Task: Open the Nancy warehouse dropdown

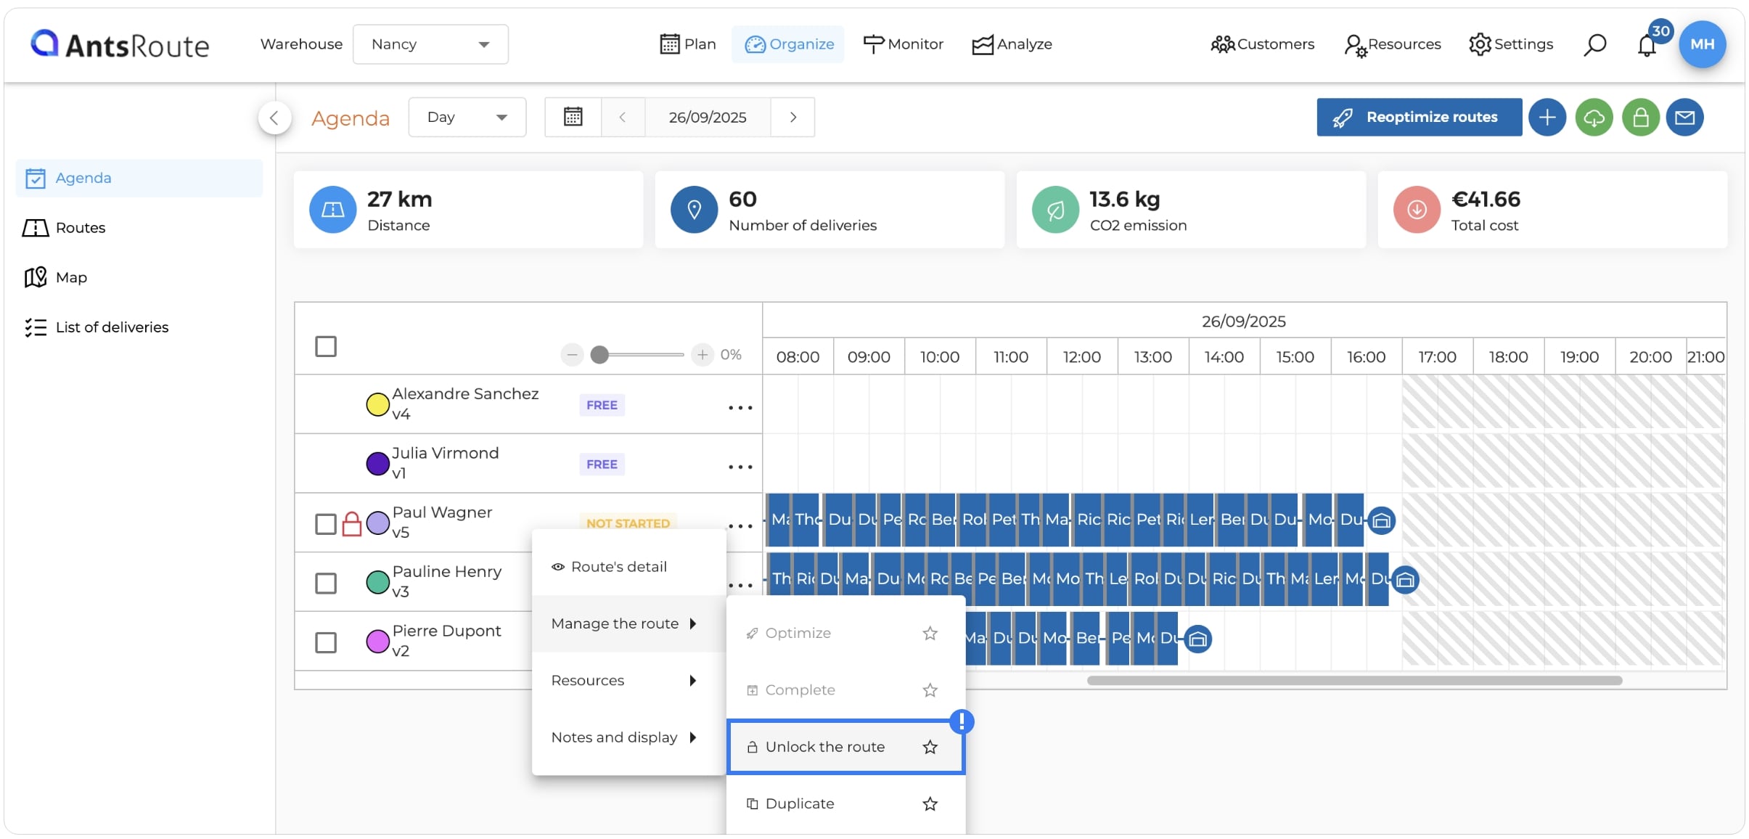Action: tap(430, 44)
